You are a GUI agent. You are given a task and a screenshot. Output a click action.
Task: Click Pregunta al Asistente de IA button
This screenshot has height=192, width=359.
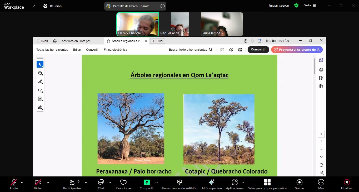click(297, 50)
